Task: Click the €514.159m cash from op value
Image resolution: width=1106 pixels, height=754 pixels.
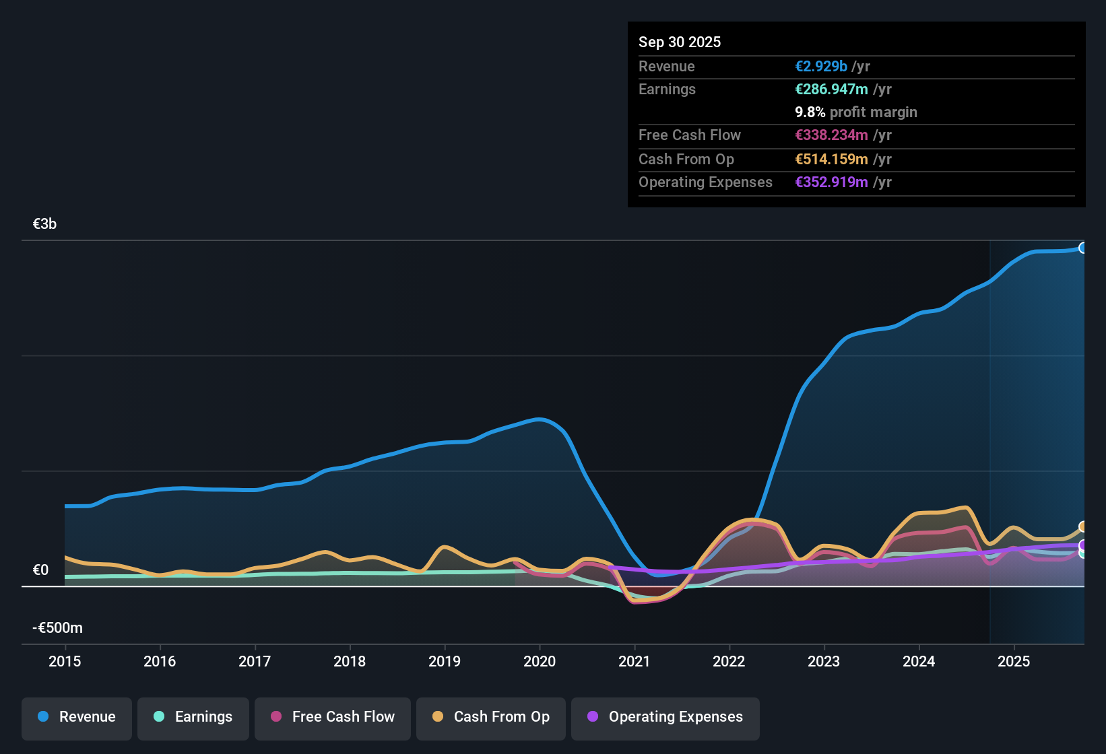Action: [x=831, y=160]
